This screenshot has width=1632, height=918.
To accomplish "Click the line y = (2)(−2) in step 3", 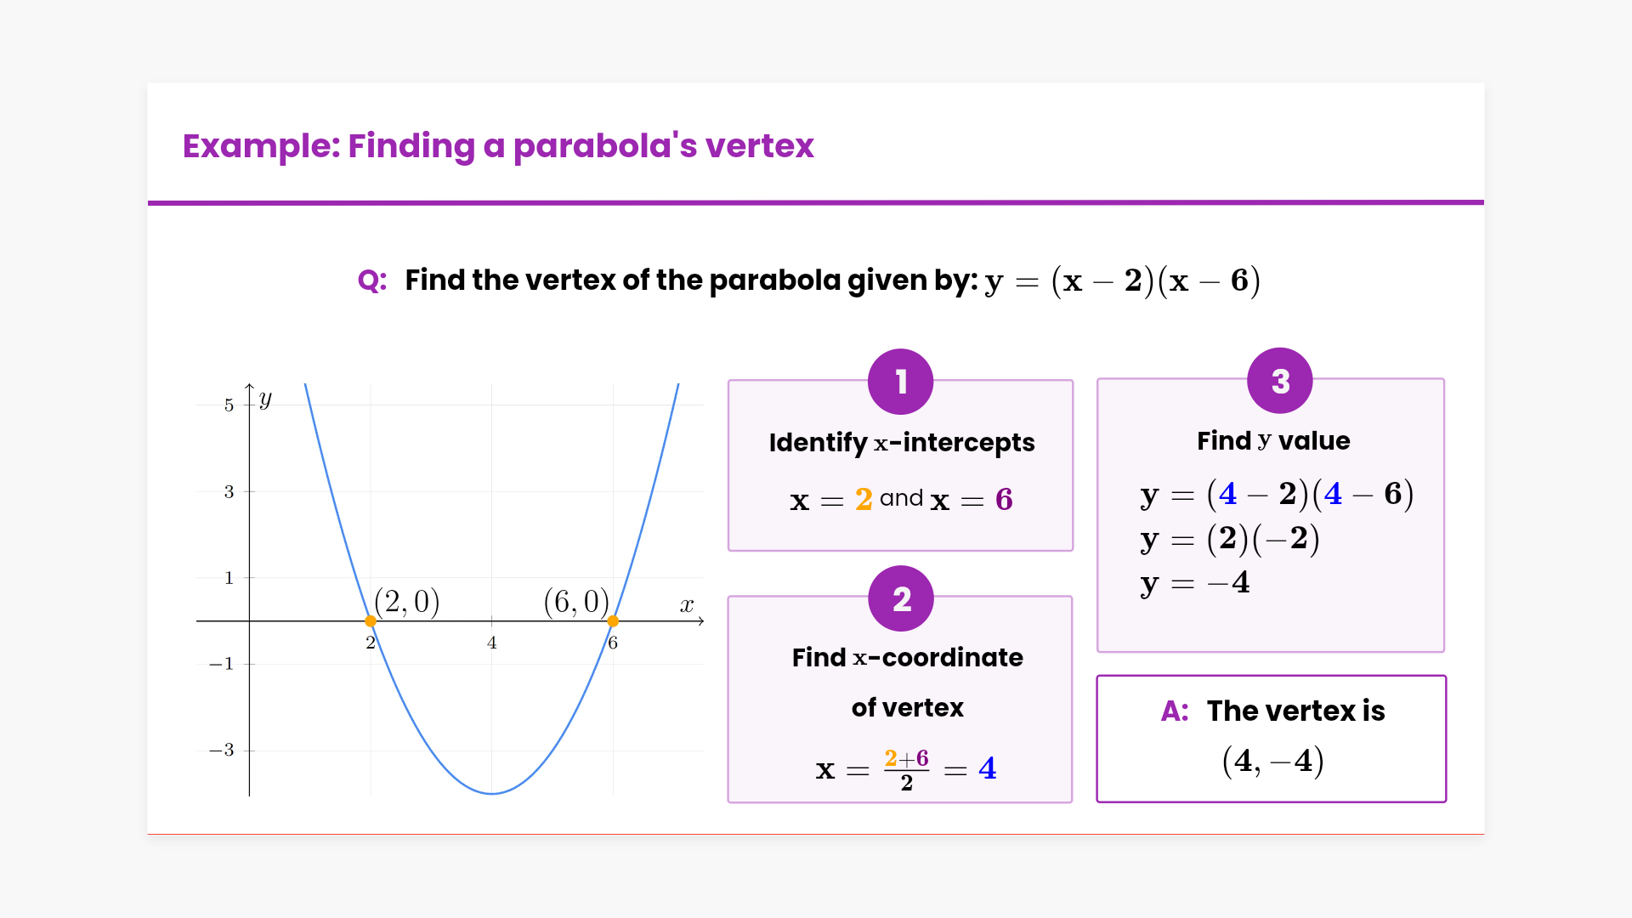I will (x=1230, y=539).
